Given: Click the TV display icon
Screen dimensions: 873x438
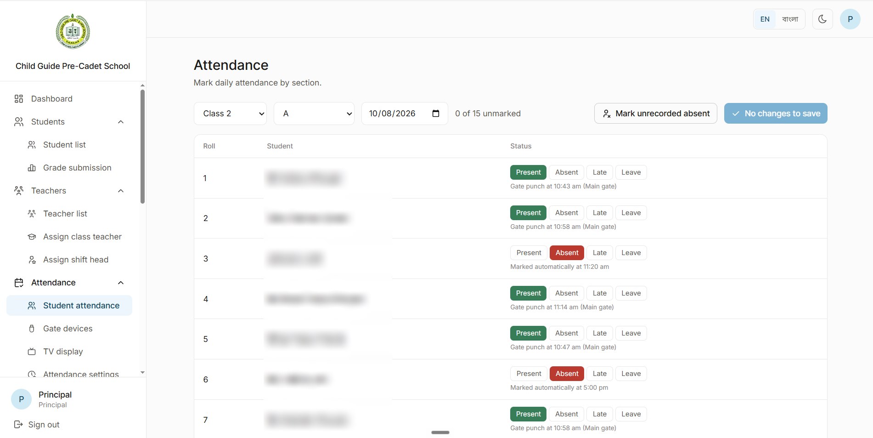Looking at the screenshot, I should point(32,352).
